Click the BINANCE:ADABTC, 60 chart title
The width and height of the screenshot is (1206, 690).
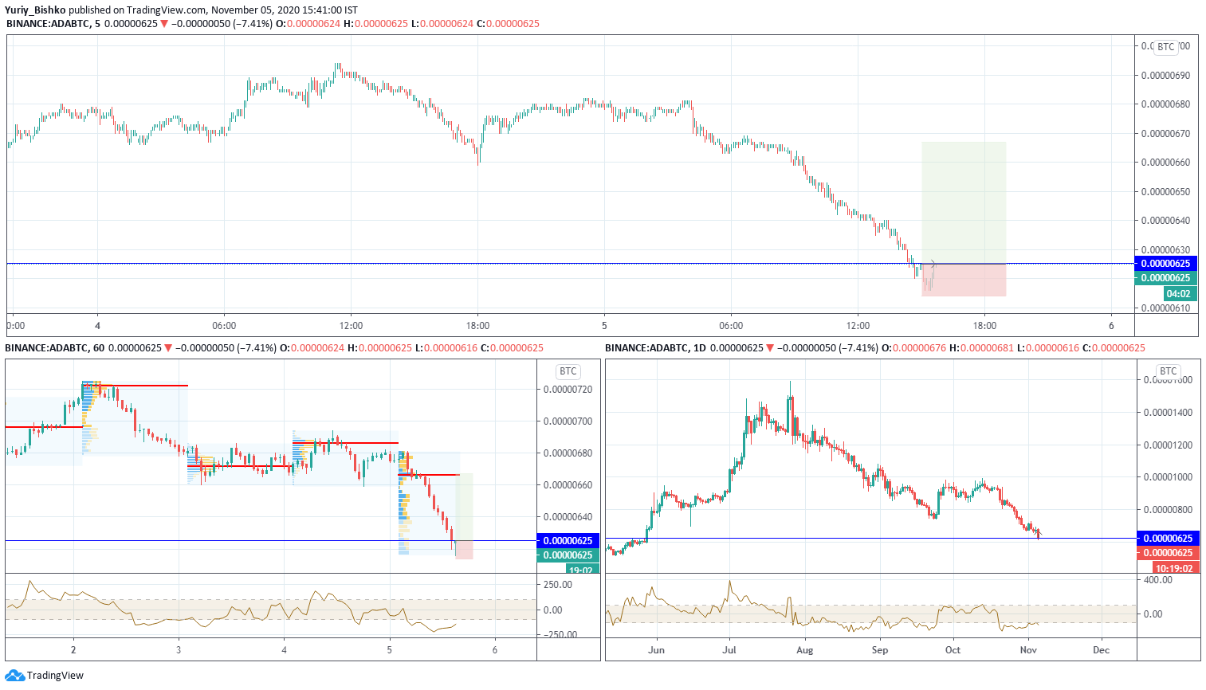tap(55, 348)
